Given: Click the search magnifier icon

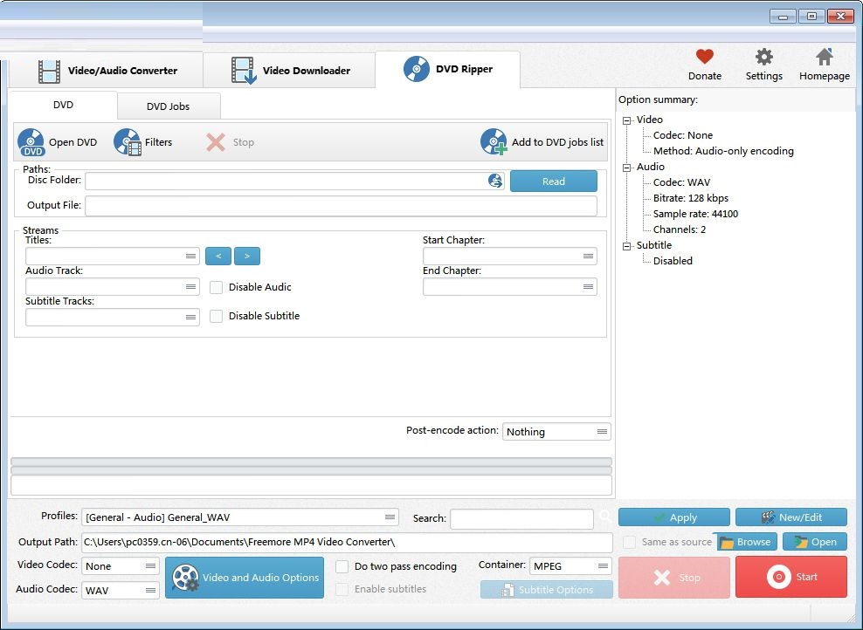Looking at the screenshot, I should [x=604, y=517].
